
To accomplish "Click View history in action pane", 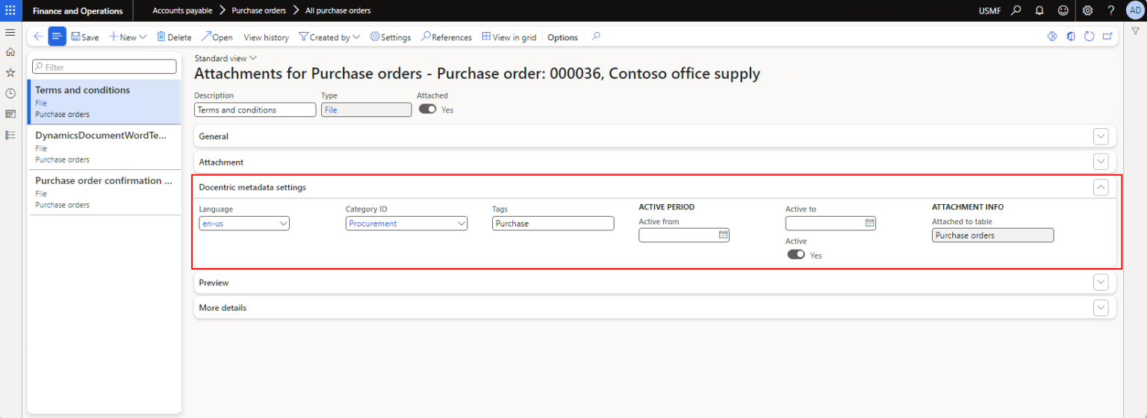I will pyautogui.click(x=266, y=37).
